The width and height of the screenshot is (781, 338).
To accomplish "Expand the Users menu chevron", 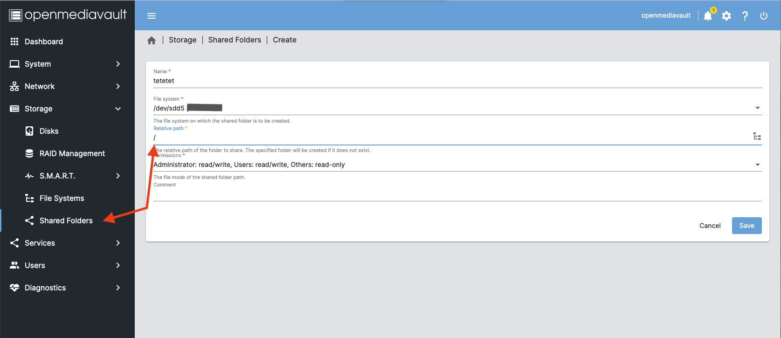I will pos(118,265).
